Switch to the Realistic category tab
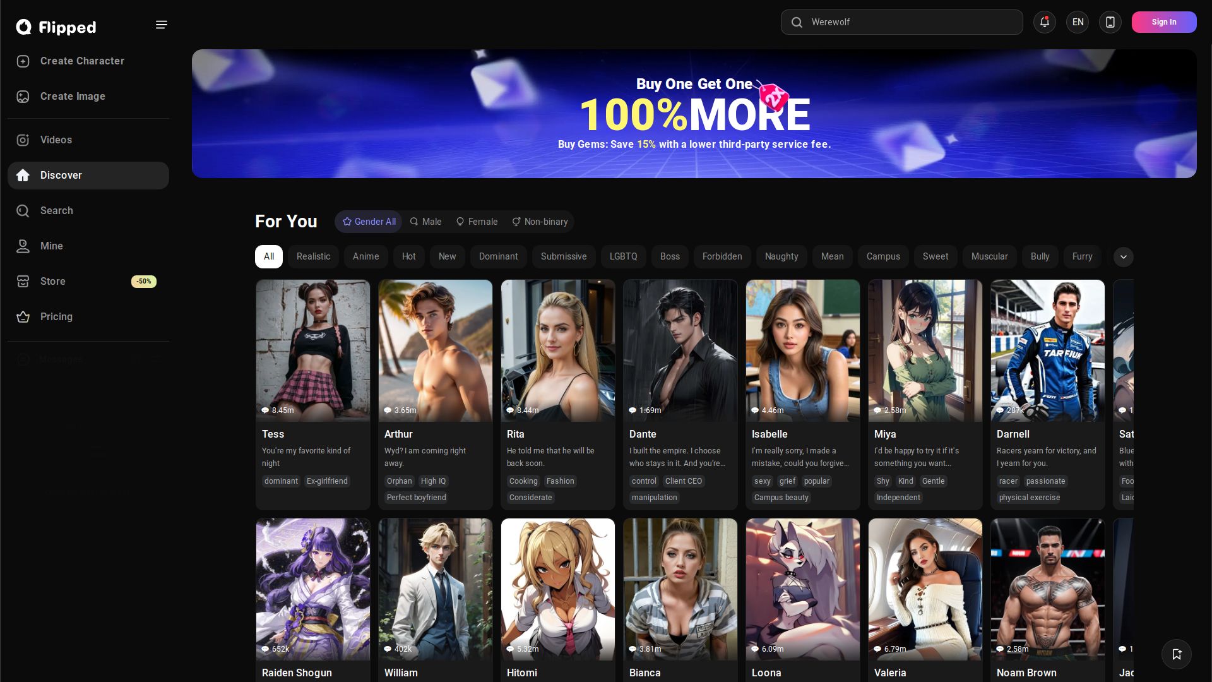 313,257
